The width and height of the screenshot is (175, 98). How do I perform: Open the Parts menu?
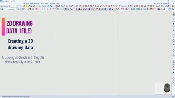point(42,4)
